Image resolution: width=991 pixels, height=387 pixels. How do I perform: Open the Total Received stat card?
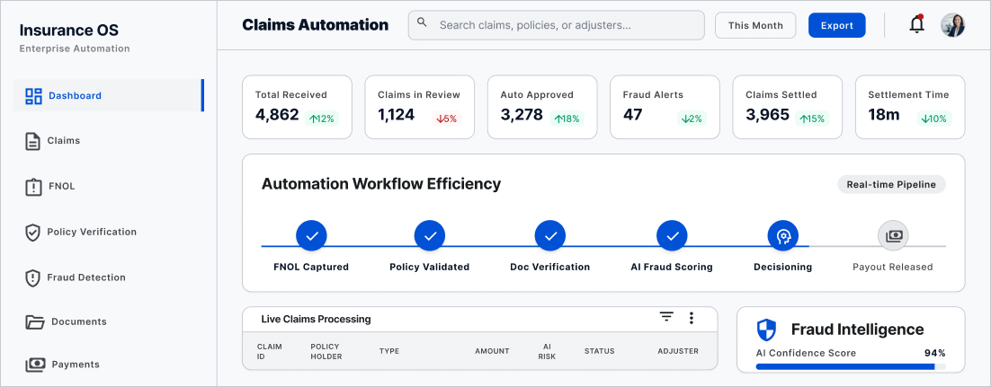tap(297, 108)
